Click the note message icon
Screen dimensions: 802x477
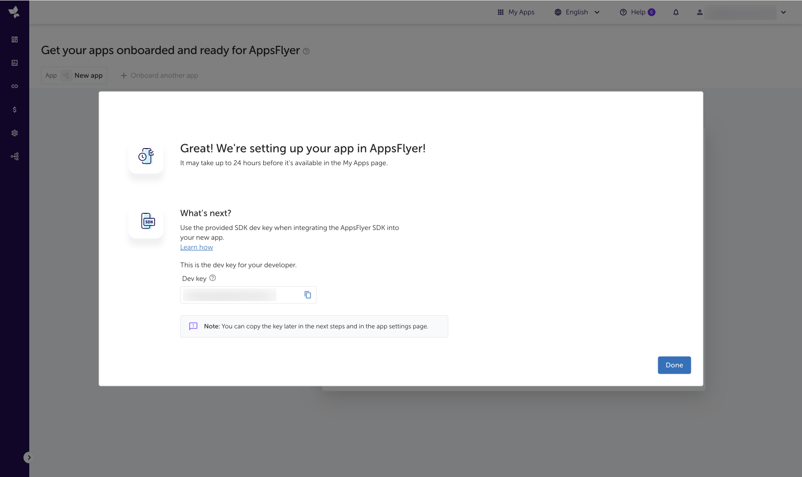point(193,326)
